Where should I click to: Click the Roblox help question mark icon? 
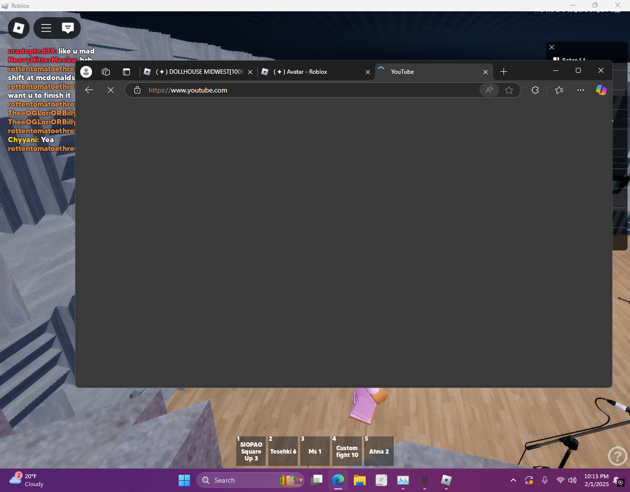pos(617,456)
